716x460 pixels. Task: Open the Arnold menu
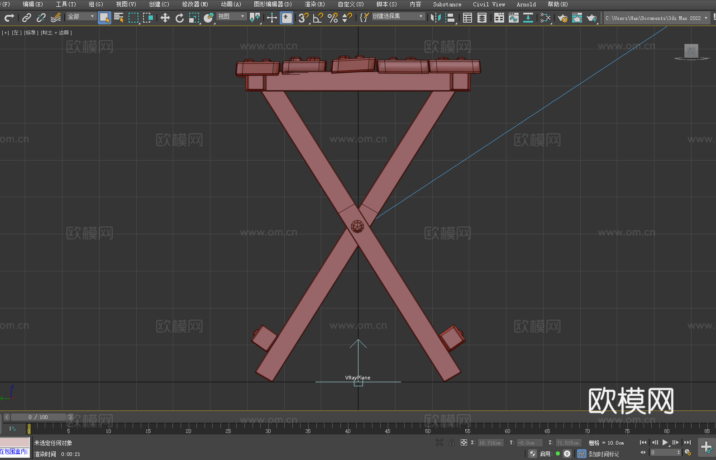tap(526, 4)
